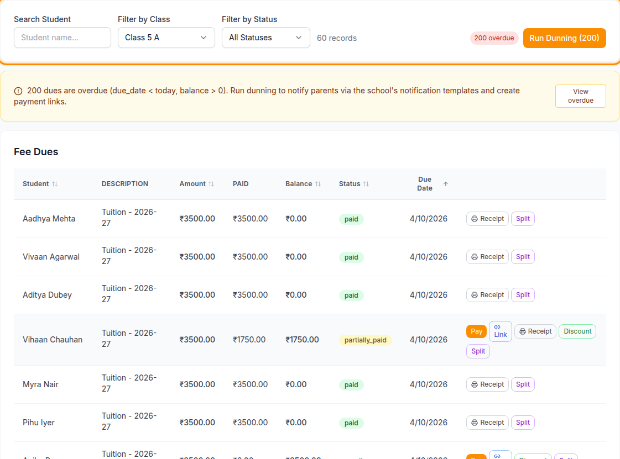Print receipt for Myra Nair

[488, 384]
